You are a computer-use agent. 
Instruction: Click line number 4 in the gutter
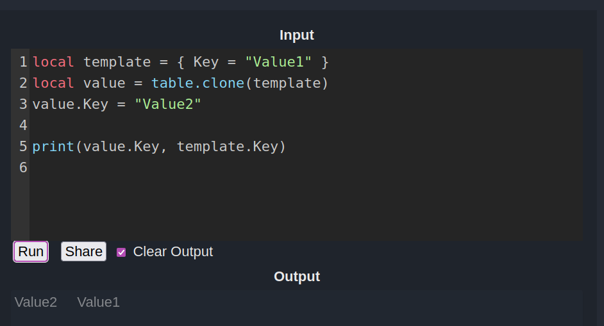click(x=23, y=125)
